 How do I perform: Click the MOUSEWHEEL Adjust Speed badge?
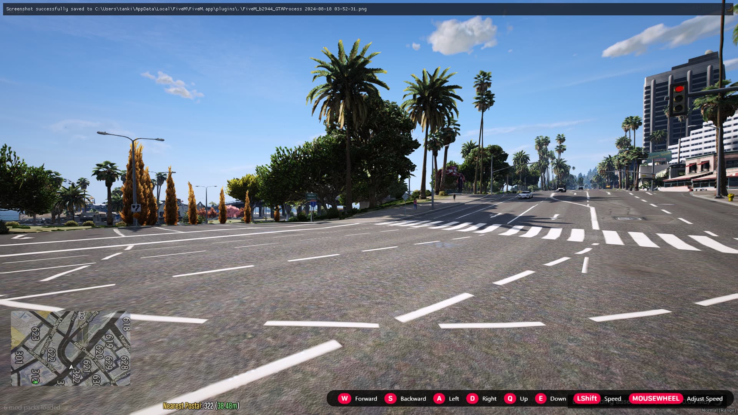pyautogui.click(x=656, y=399)
